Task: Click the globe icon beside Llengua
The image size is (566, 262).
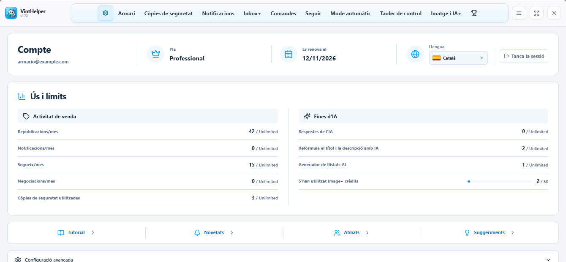Action: pyautogui.click(x=415, y=54)
